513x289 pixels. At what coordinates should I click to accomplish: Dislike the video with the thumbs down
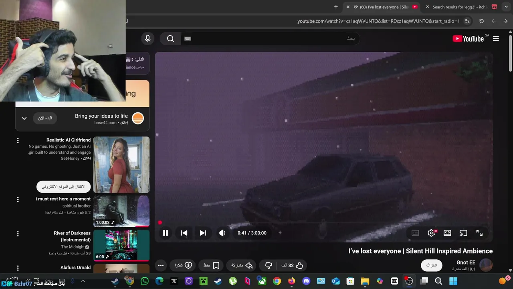(x=269, y=265)
